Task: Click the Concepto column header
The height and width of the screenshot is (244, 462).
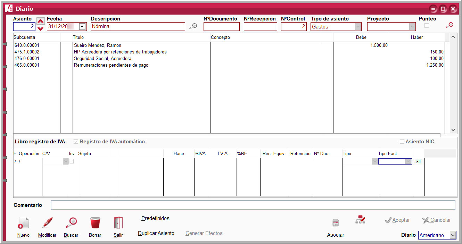Action: (x=265, y=37)
